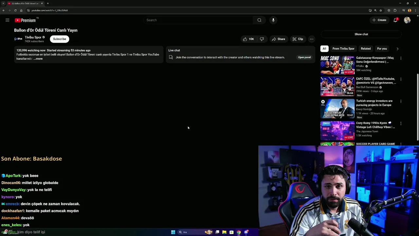
Task: Bookmark this page with the star icon
Action: (381, 10)
